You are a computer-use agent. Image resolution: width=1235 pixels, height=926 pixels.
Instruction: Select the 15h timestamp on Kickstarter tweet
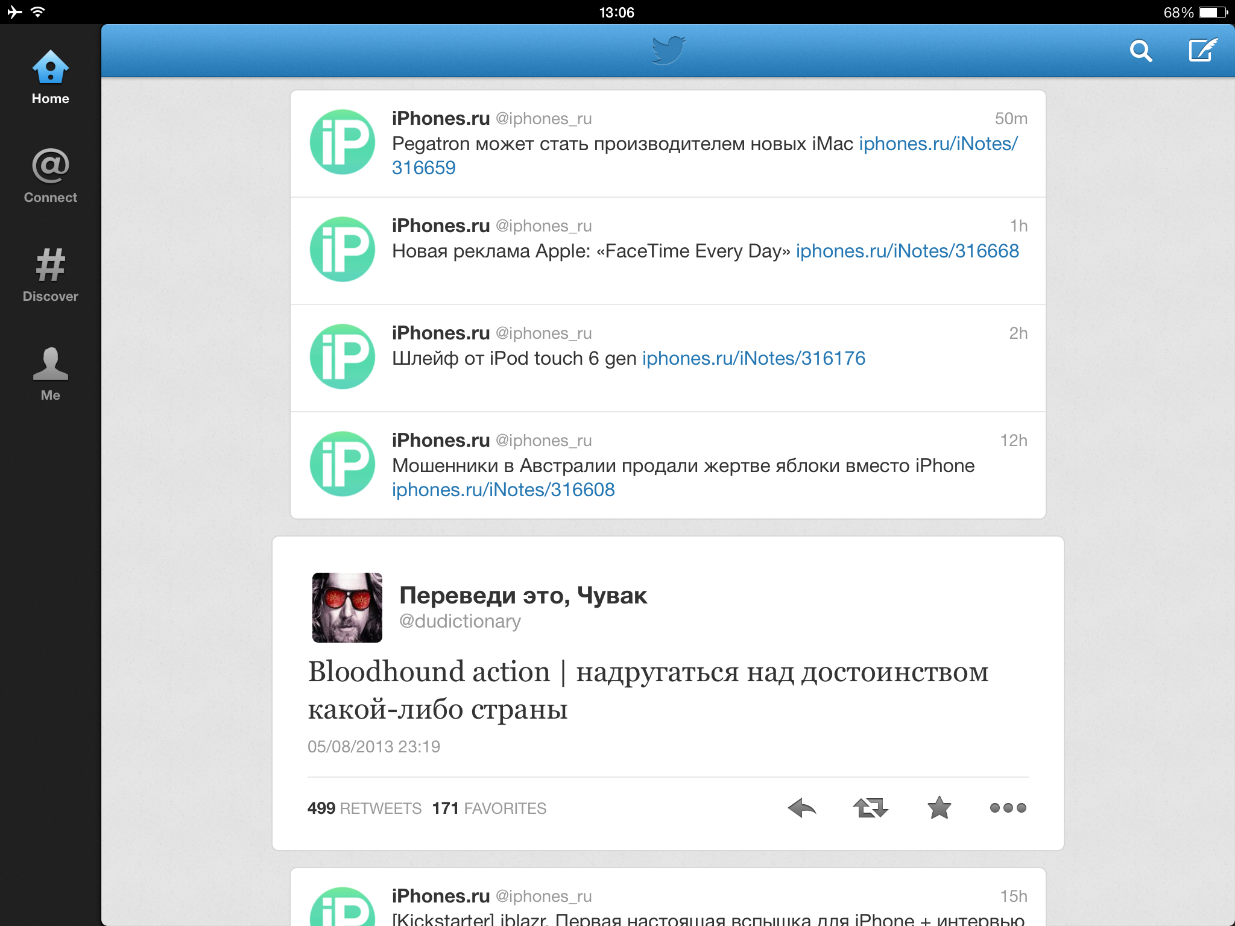tap(1014, 896)
